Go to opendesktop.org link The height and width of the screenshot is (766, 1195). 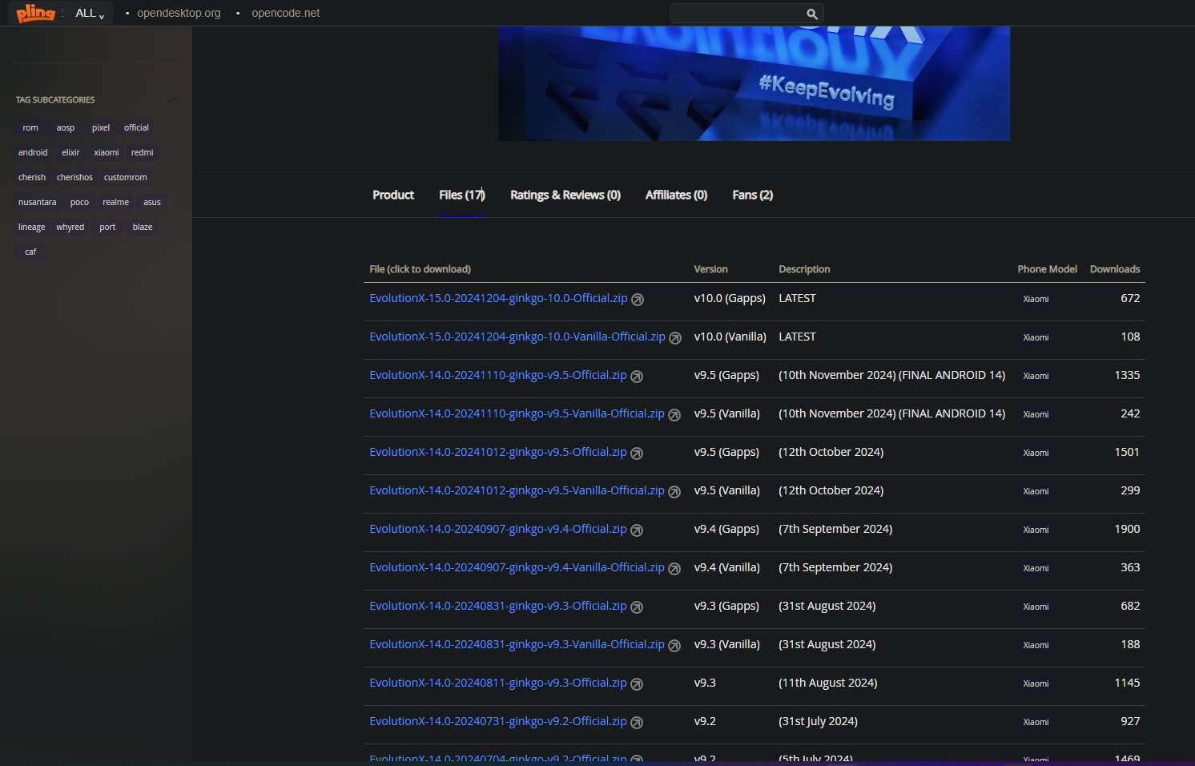click(x=179, y=13)
